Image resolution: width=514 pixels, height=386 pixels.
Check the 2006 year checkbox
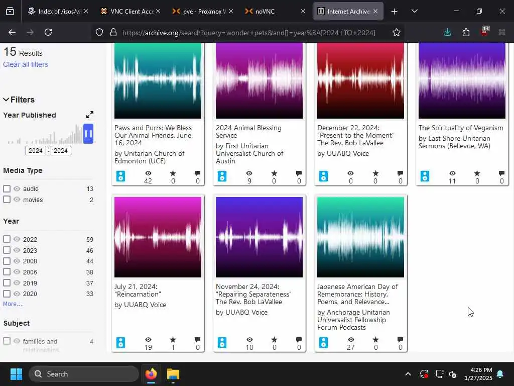[7, 272]
